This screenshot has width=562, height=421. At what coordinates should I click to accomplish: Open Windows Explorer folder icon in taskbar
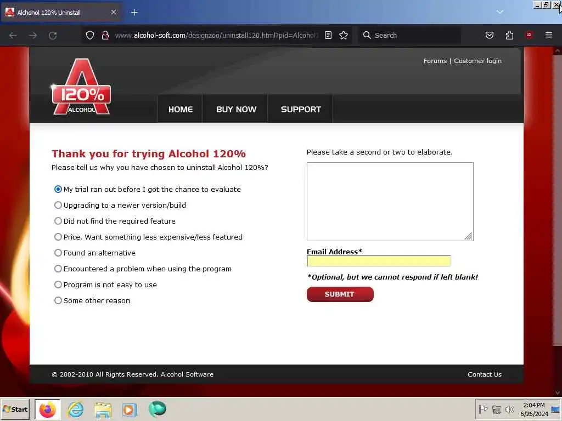pos(103,409)
